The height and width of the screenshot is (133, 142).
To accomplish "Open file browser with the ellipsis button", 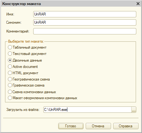I will [x=134, y=110].
